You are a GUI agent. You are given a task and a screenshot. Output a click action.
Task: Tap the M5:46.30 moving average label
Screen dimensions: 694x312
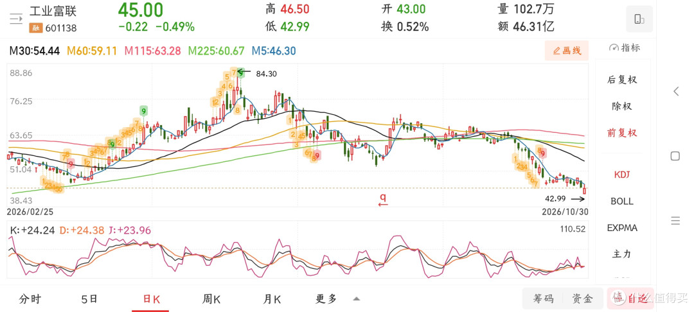[x=274, y=51]
